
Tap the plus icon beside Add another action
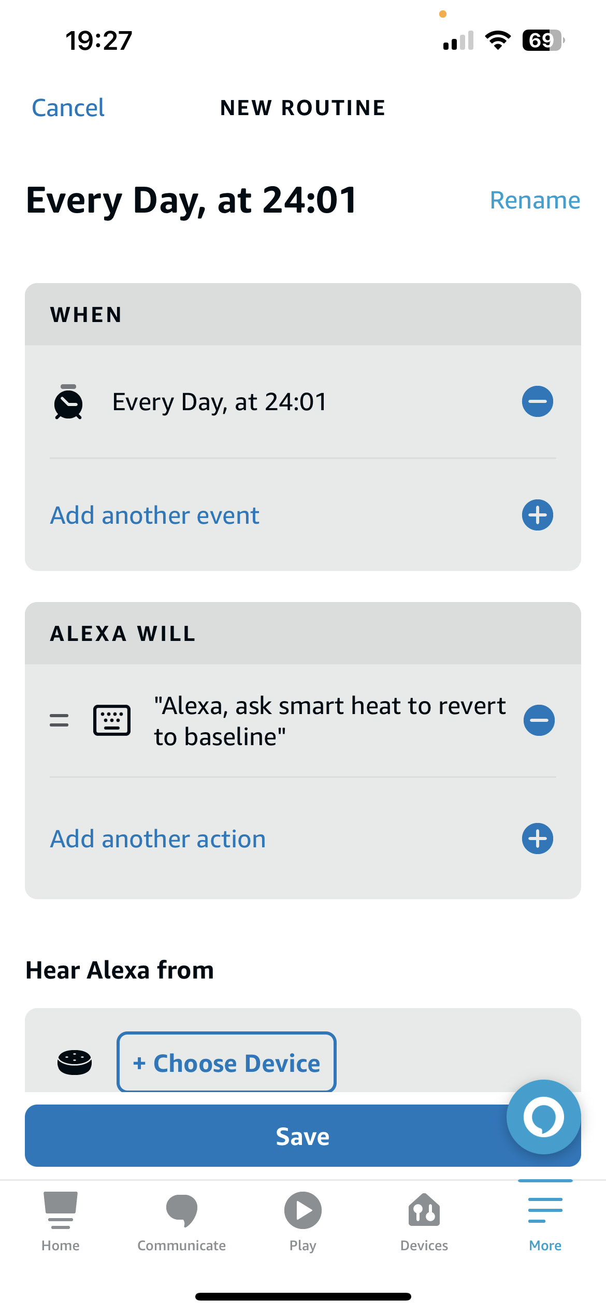(537, 839)
